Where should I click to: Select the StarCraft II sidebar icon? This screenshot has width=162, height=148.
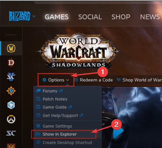(x=11, y=77)
